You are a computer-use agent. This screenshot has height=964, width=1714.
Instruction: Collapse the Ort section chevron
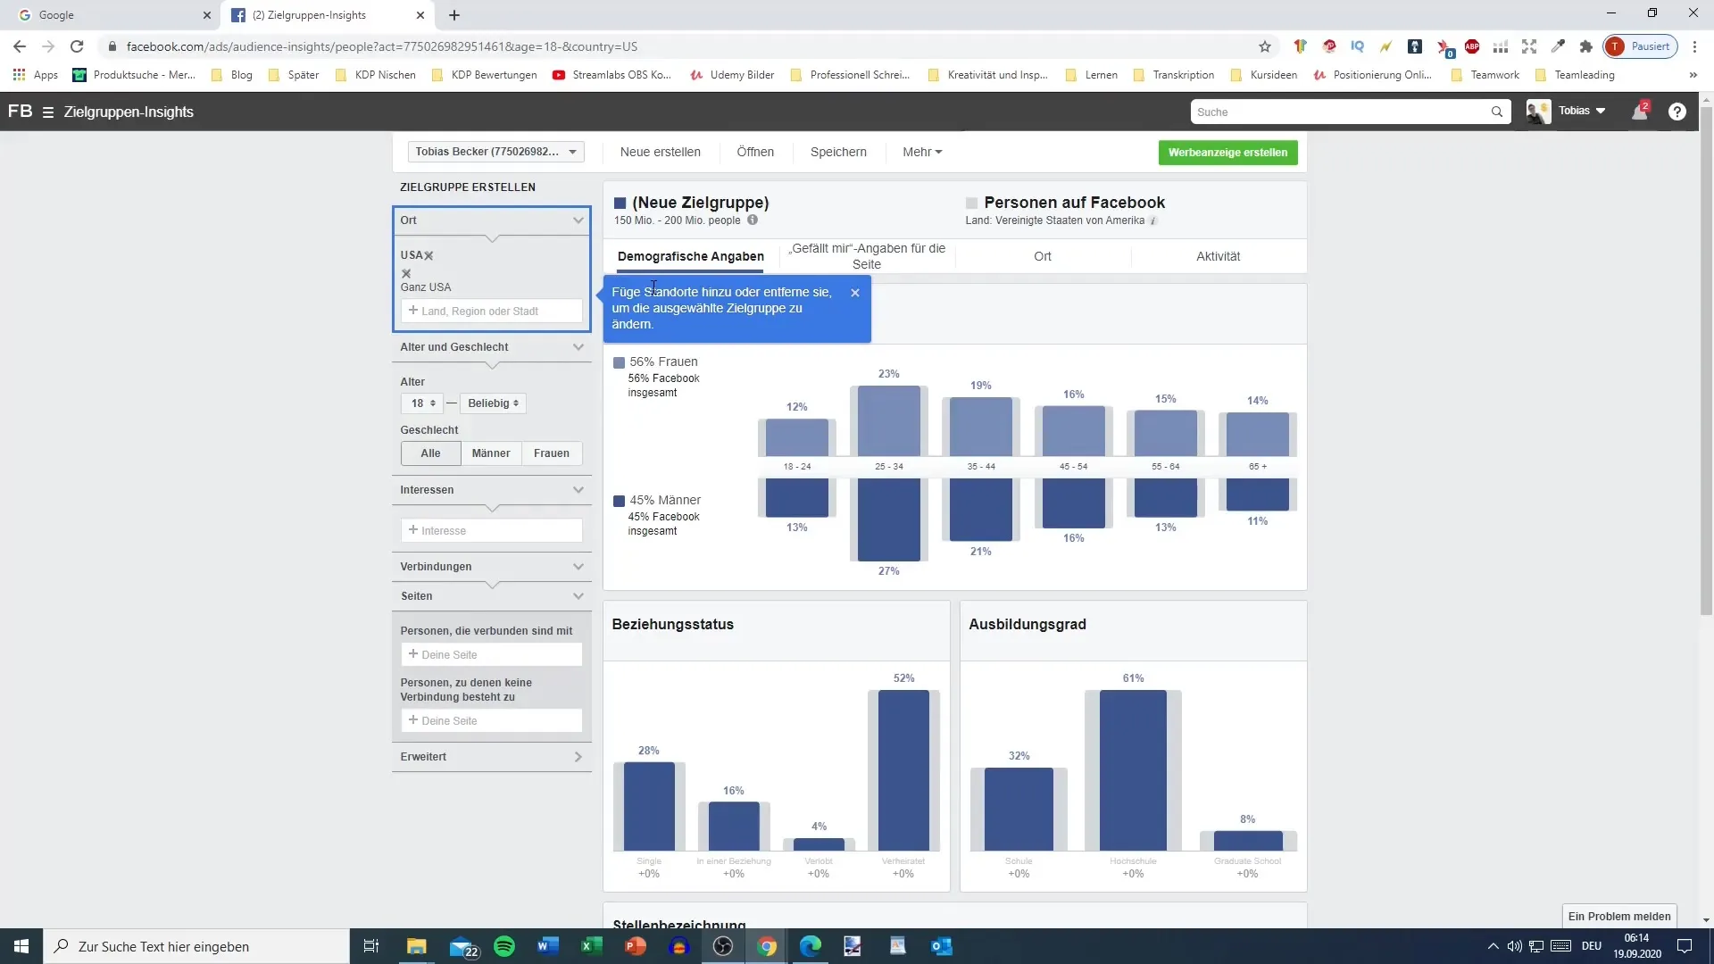pyautogui.click(x=578, y=220)
